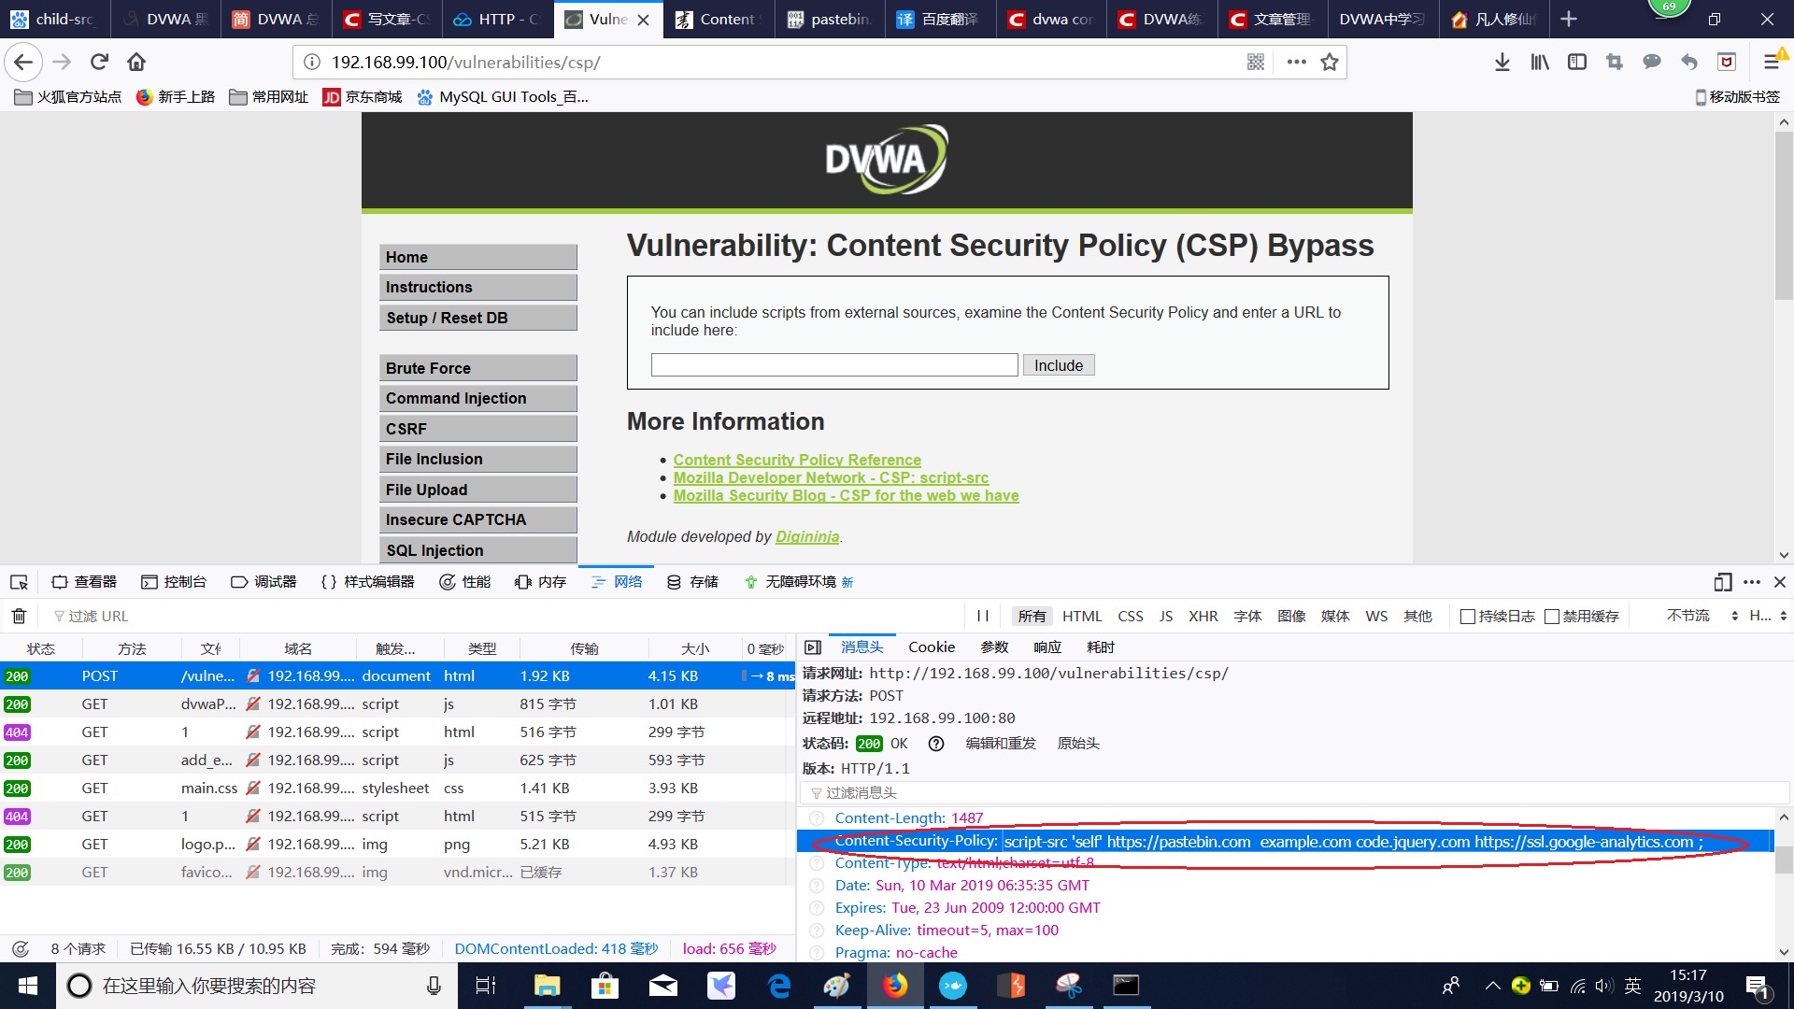The height and width of the screenshot is (1009, 1794).
Task: Switch to the Cookie tab in request details
Action: point(931,647)
